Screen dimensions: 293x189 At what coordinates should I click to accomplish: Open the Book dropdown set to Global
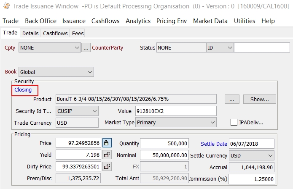[x=56, y=72]
